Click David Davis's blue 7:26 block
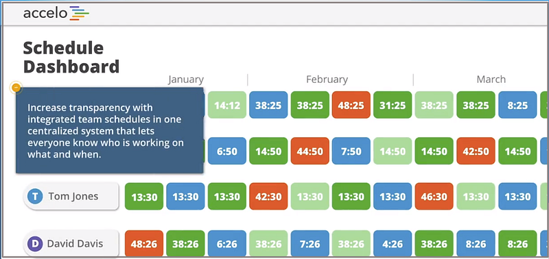 (310, 244)
